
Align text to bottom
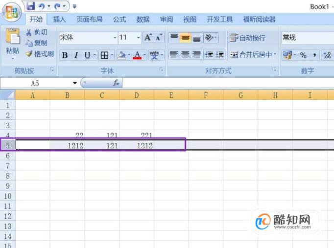(x=196, y=38)
